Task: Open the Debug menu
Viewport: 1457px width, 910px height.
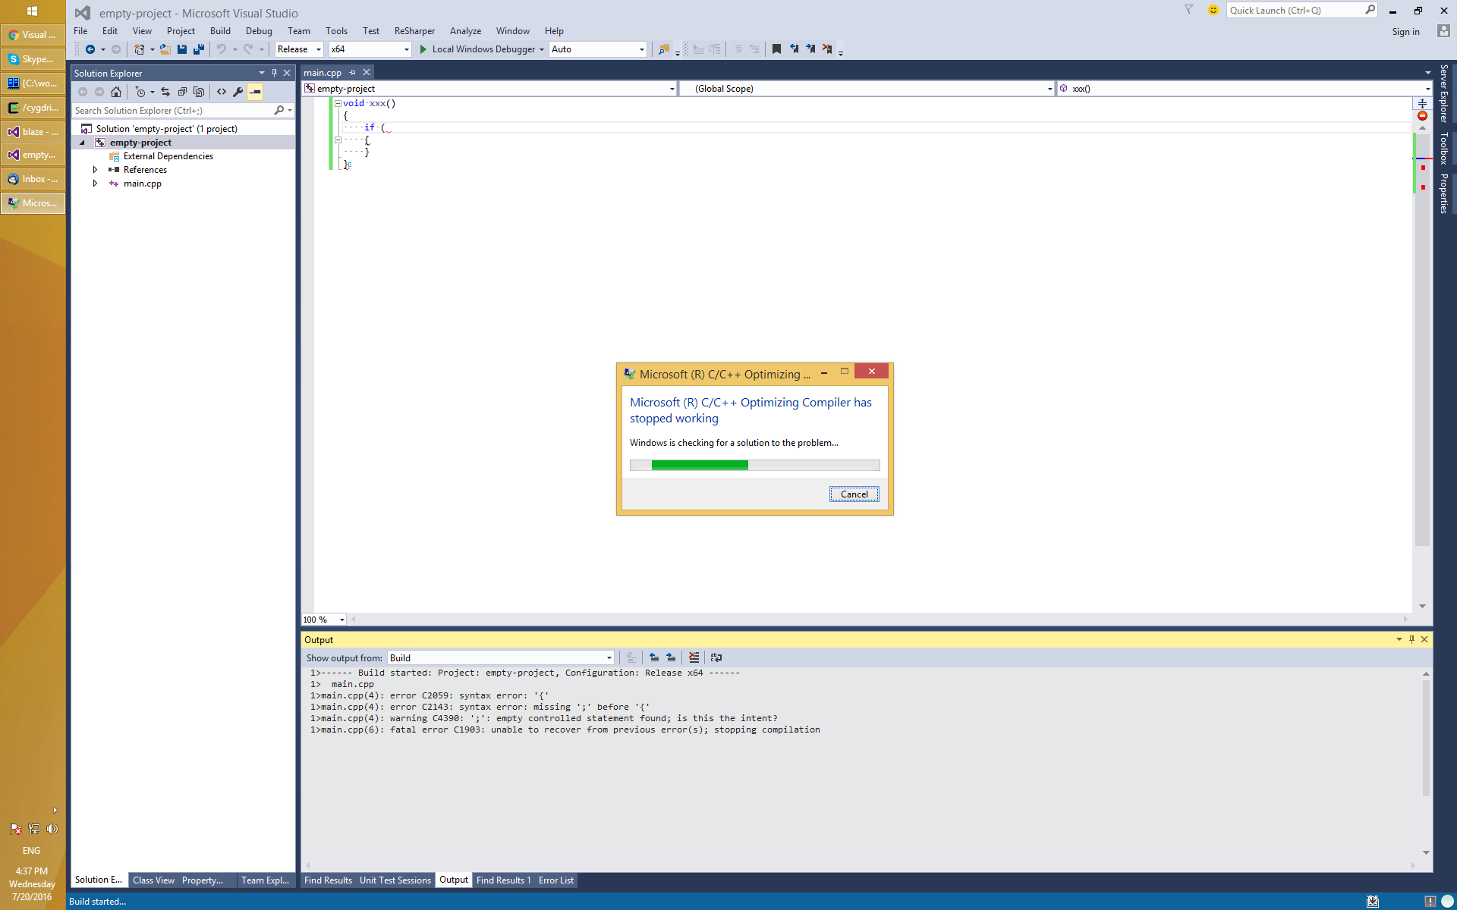Action: pyautogui.click(x=259, y=31)
